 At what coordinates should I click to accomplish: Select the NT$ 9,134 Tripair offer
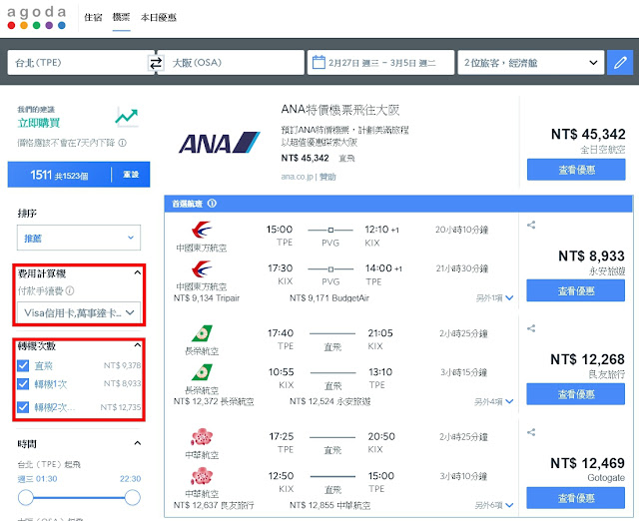pyautogui.click(x=207, y=298)
